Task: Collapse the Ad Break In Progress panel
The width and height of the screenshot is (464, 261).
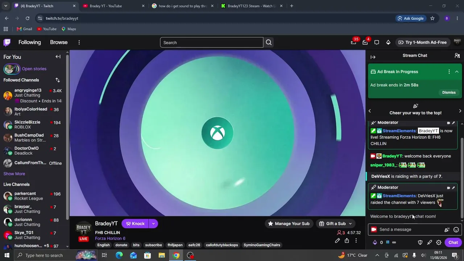Action: click(x=457, y=72)
